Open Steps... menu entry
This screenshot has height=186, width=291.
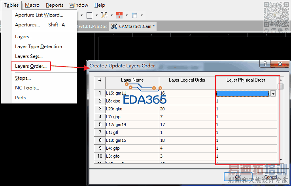pos(23,78)
